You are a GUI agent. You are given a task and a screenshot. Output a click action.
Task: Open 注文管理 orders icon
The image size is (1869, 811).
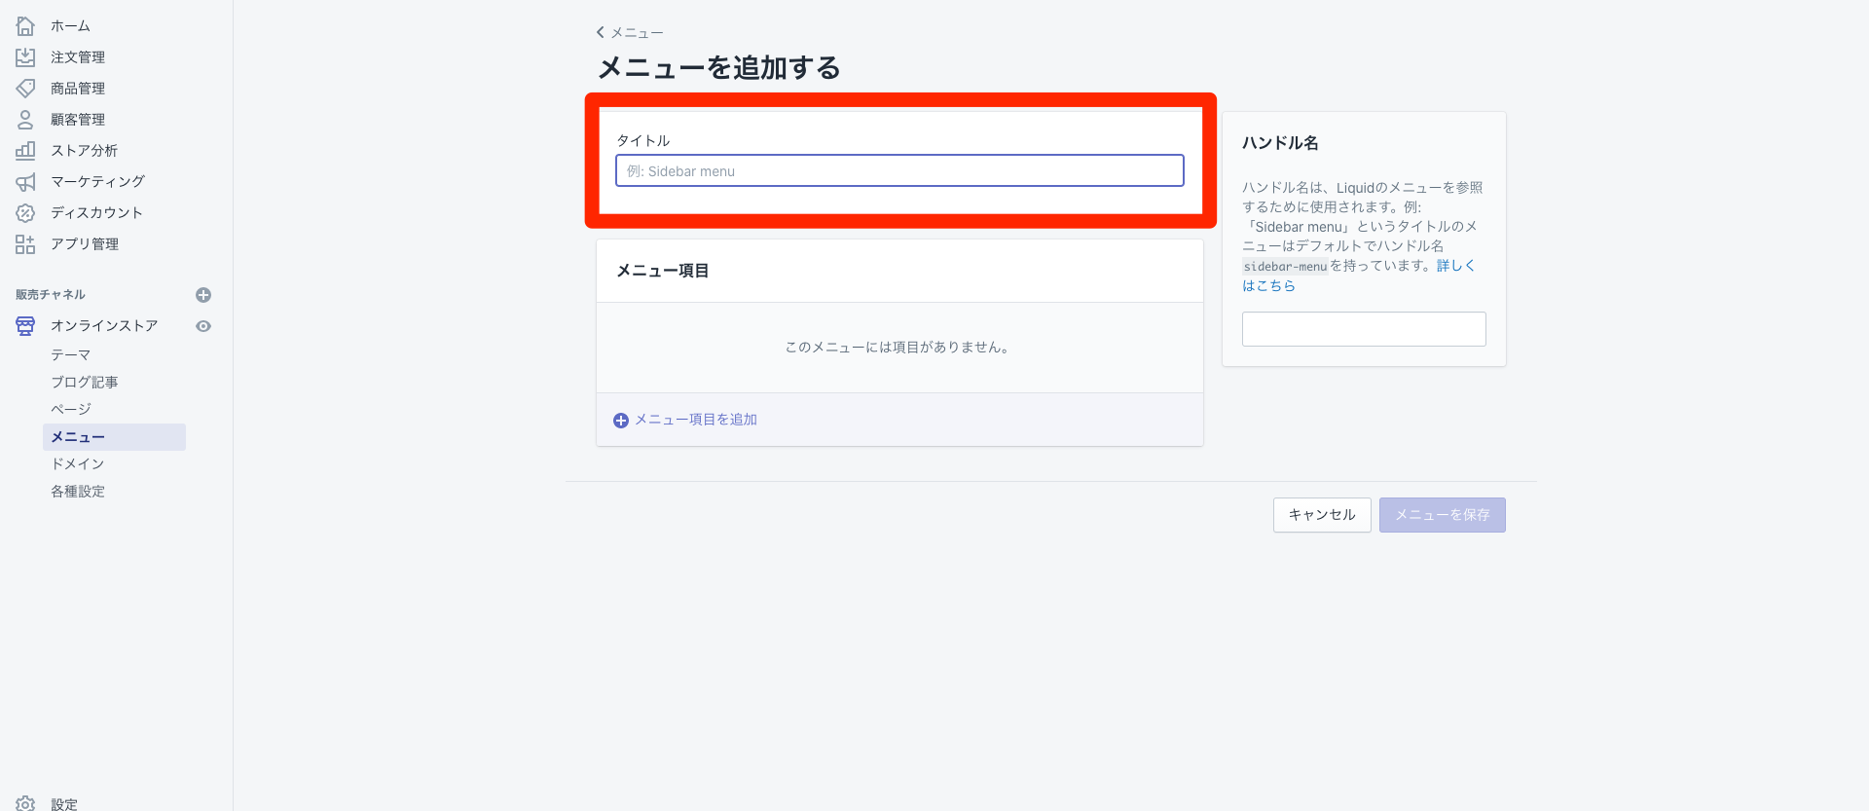click(25, 57)
